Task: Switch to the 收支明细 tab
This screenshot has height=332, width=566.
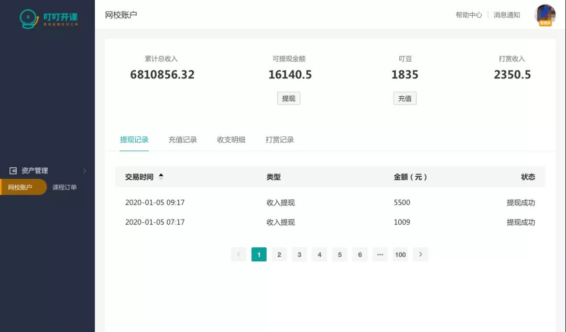Action: (231, 140)
